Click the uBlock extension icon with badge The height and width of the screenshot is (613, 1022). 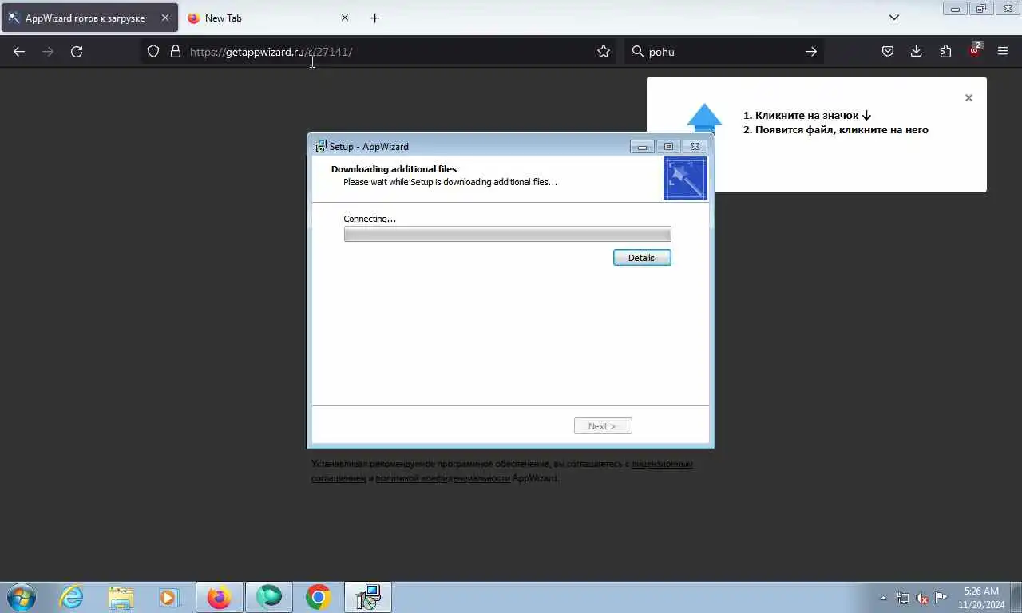coord(975,50)
